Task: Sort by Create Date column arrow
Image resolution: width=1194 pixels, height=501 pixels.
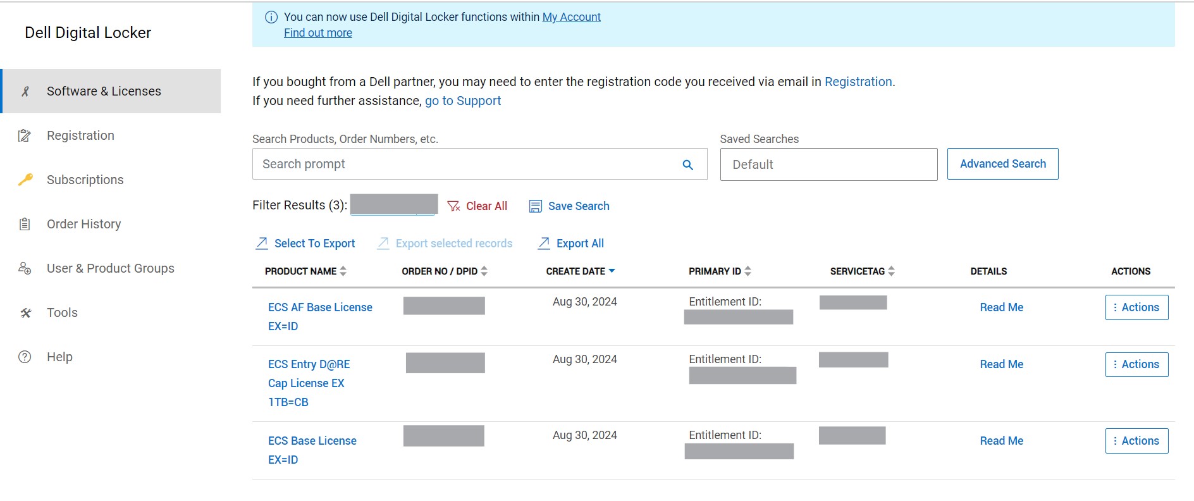Action: point(612,271)
